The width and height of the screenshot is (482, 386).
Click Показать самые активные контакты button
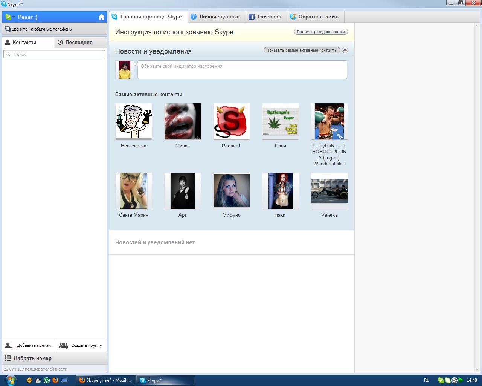coord(302,50)
